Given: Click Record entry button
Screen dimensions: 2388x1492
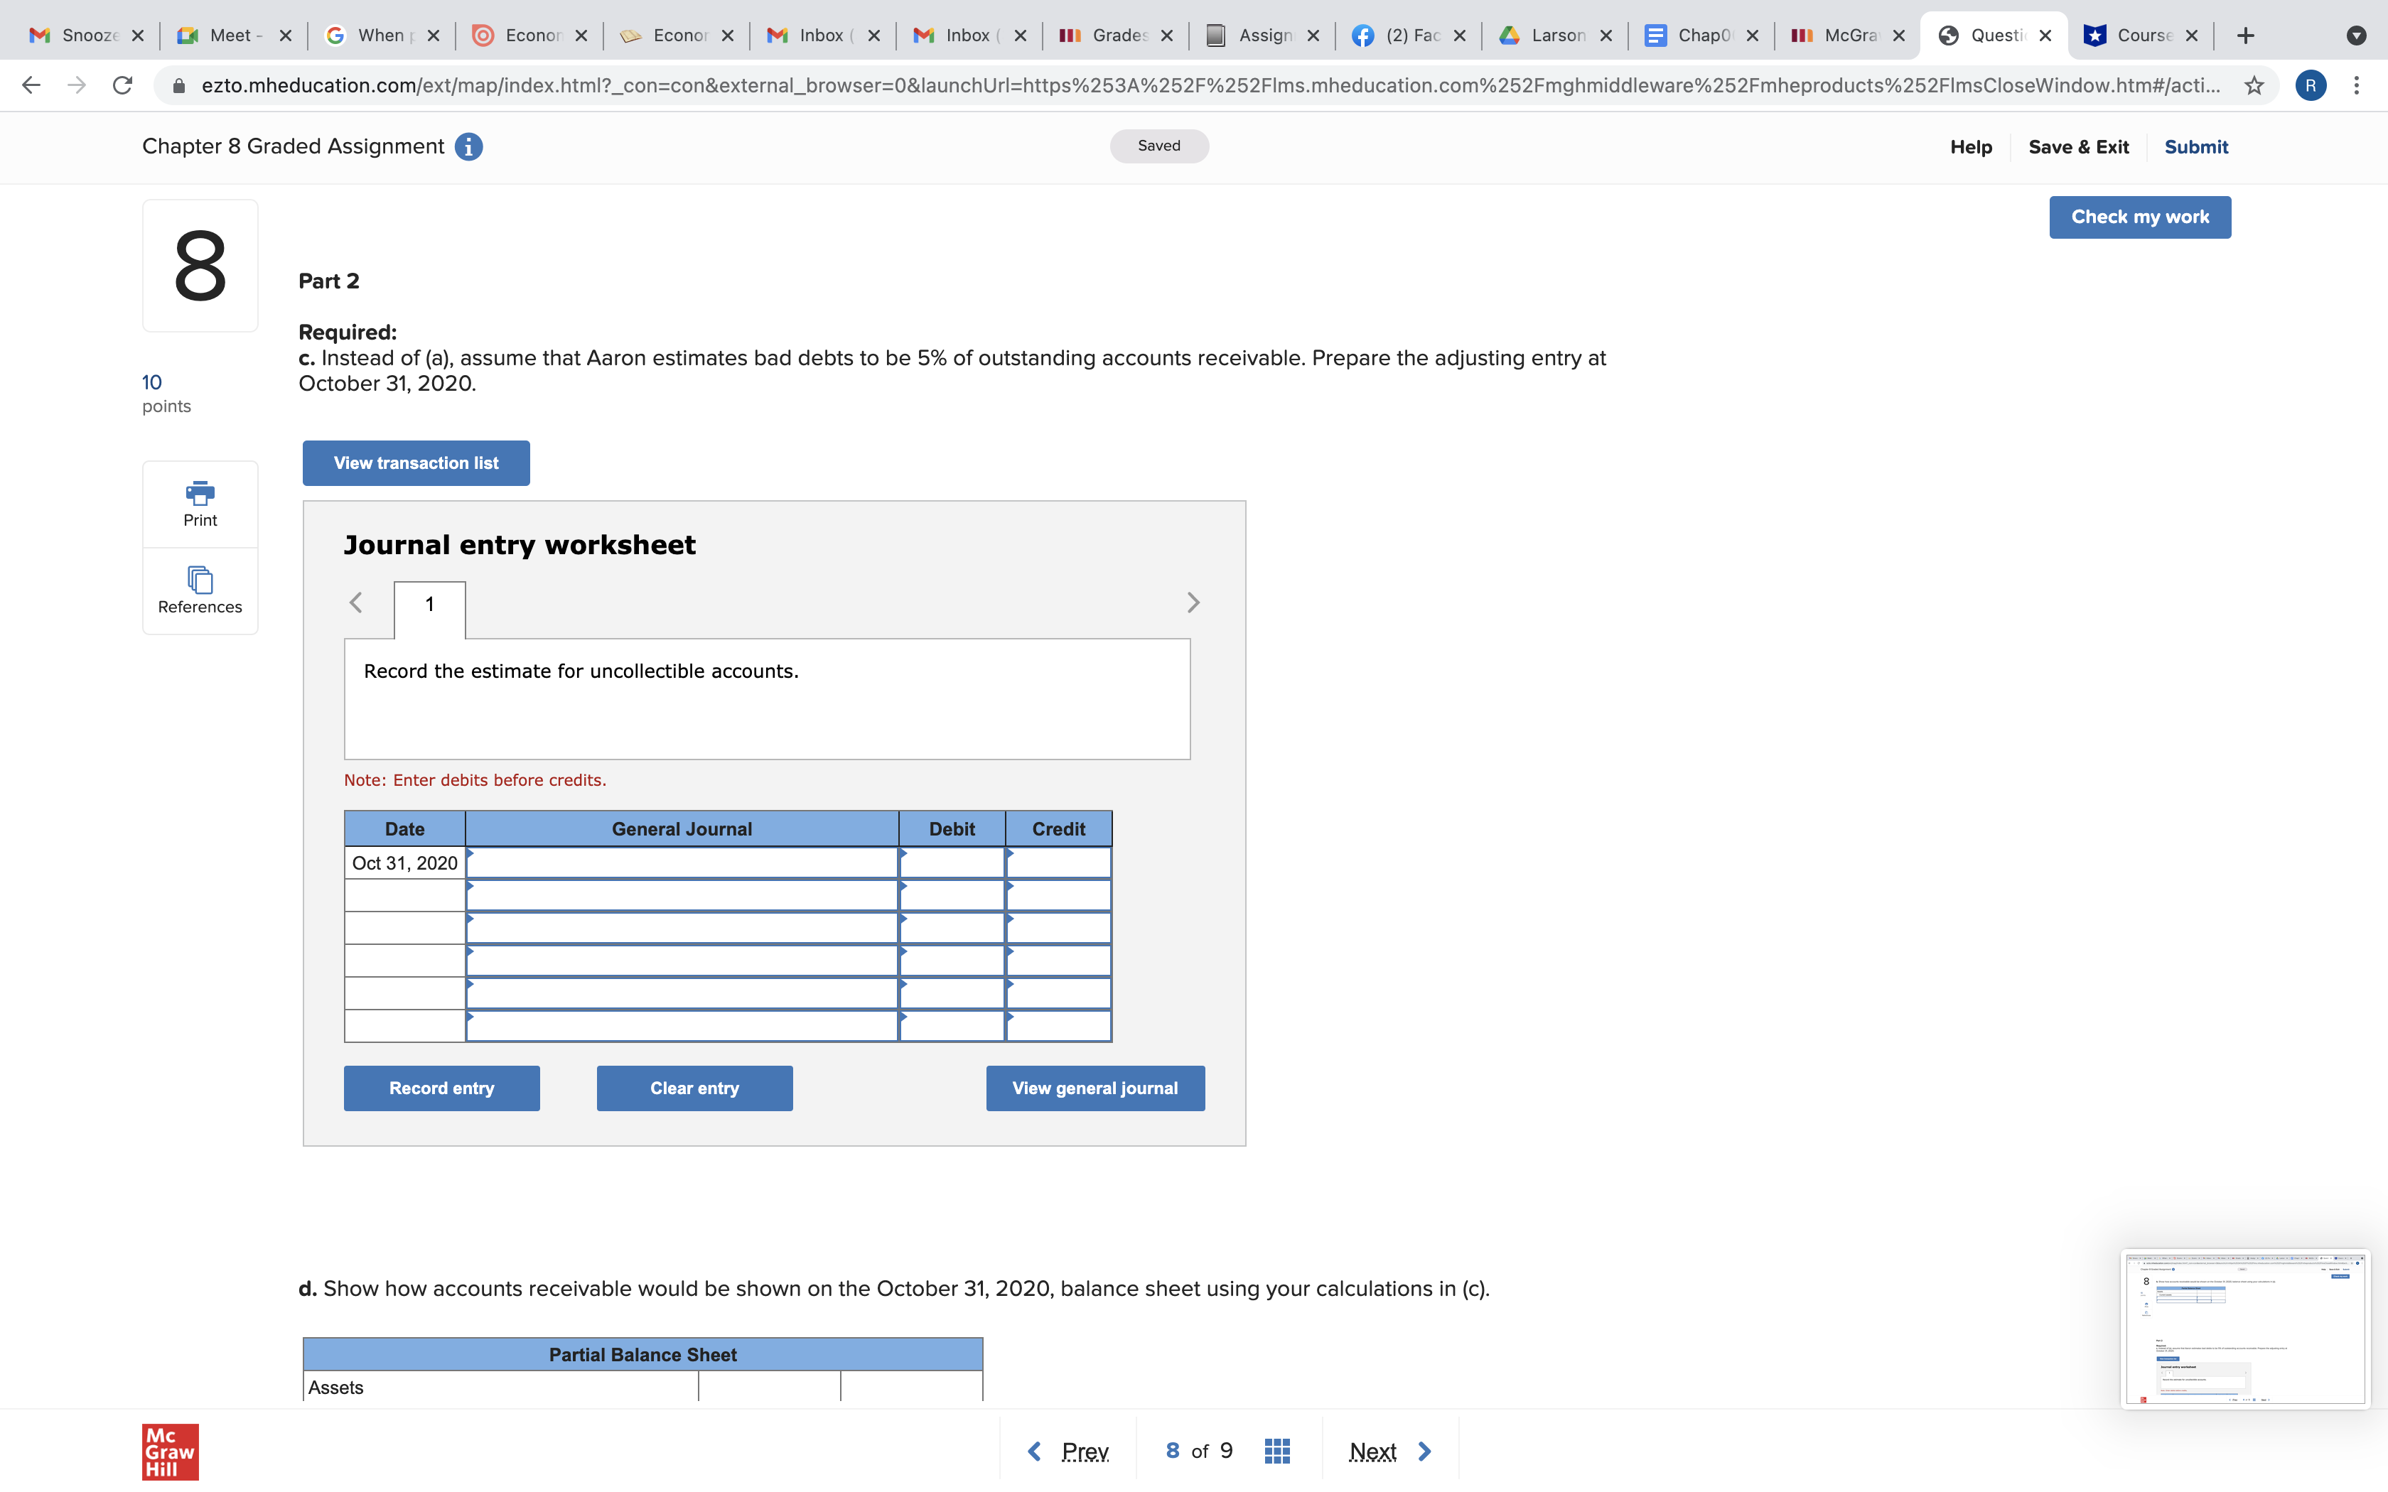Looking at the screenshot, I should coord(441,1088).
